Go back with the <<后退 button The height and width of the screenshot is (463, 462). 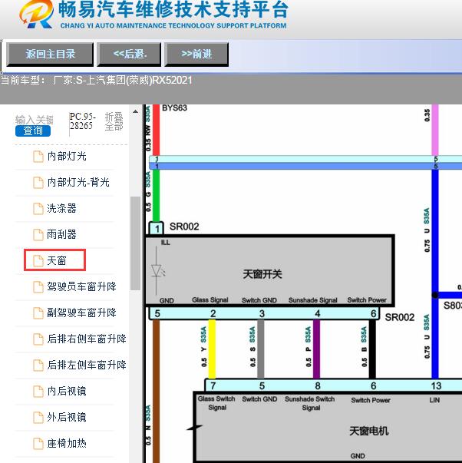pyautogui.click(x=129, y=55)
